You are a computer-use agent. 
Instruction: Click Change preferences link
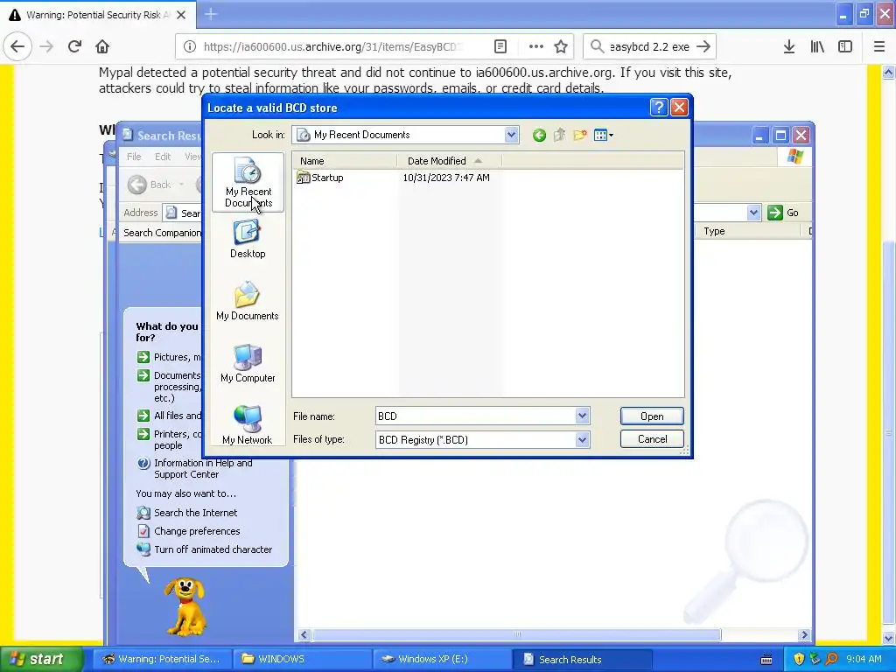point(189,531)
